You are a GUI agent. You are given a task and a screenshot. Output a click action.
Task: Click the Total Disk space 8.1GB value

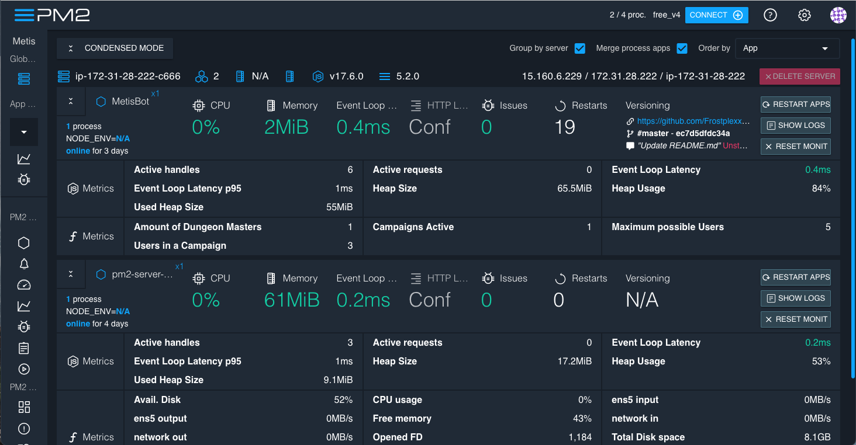point(816,437)
